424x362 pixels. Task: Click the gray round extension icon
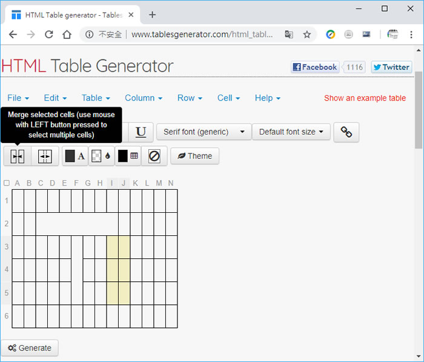point(348,35)
